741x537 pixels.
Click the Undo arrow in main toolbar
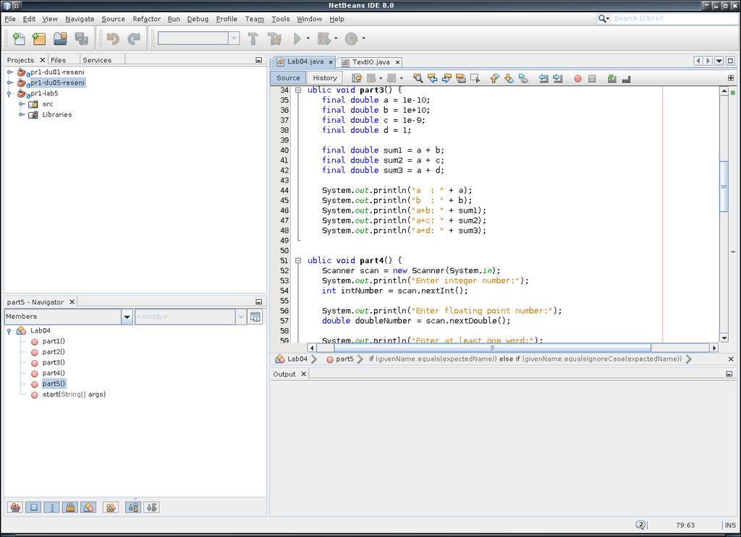pyautogui.click(x=113, y=39)
